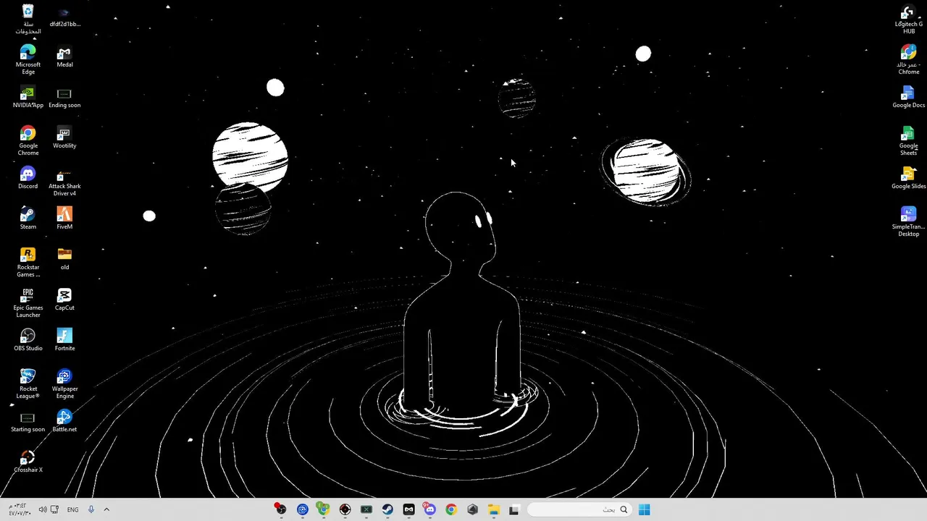Open the Google Slides desktop shortcut
Screen dimensions: 927x521
click(x=908, y=179)
